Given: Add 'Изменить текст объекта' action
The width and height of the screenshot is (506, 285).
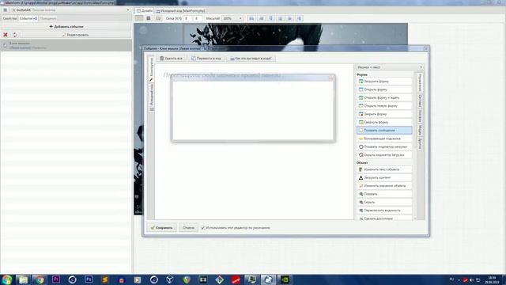Looking at the screenshot, I should pyautogui.click(x=384, y=169).
